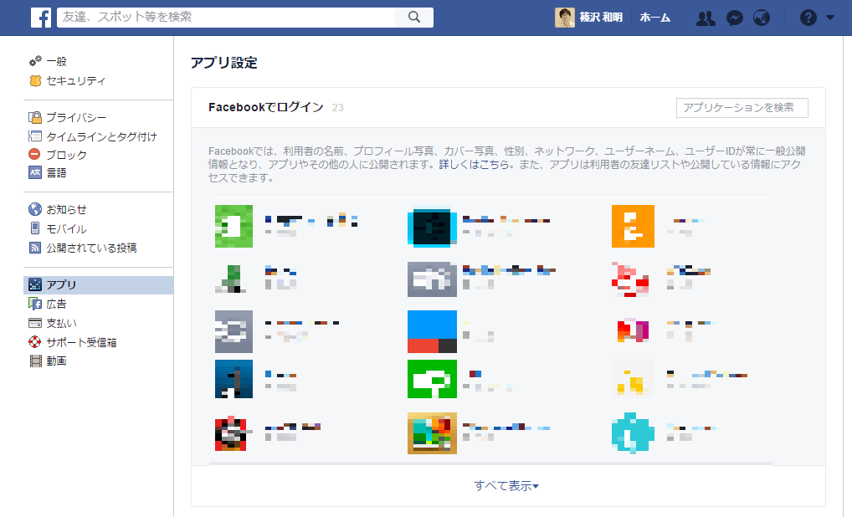The width and height of the screenshot is (852, 517).
Task: Open the colorful framed mosaic app icon
Action: click(432, 433)
